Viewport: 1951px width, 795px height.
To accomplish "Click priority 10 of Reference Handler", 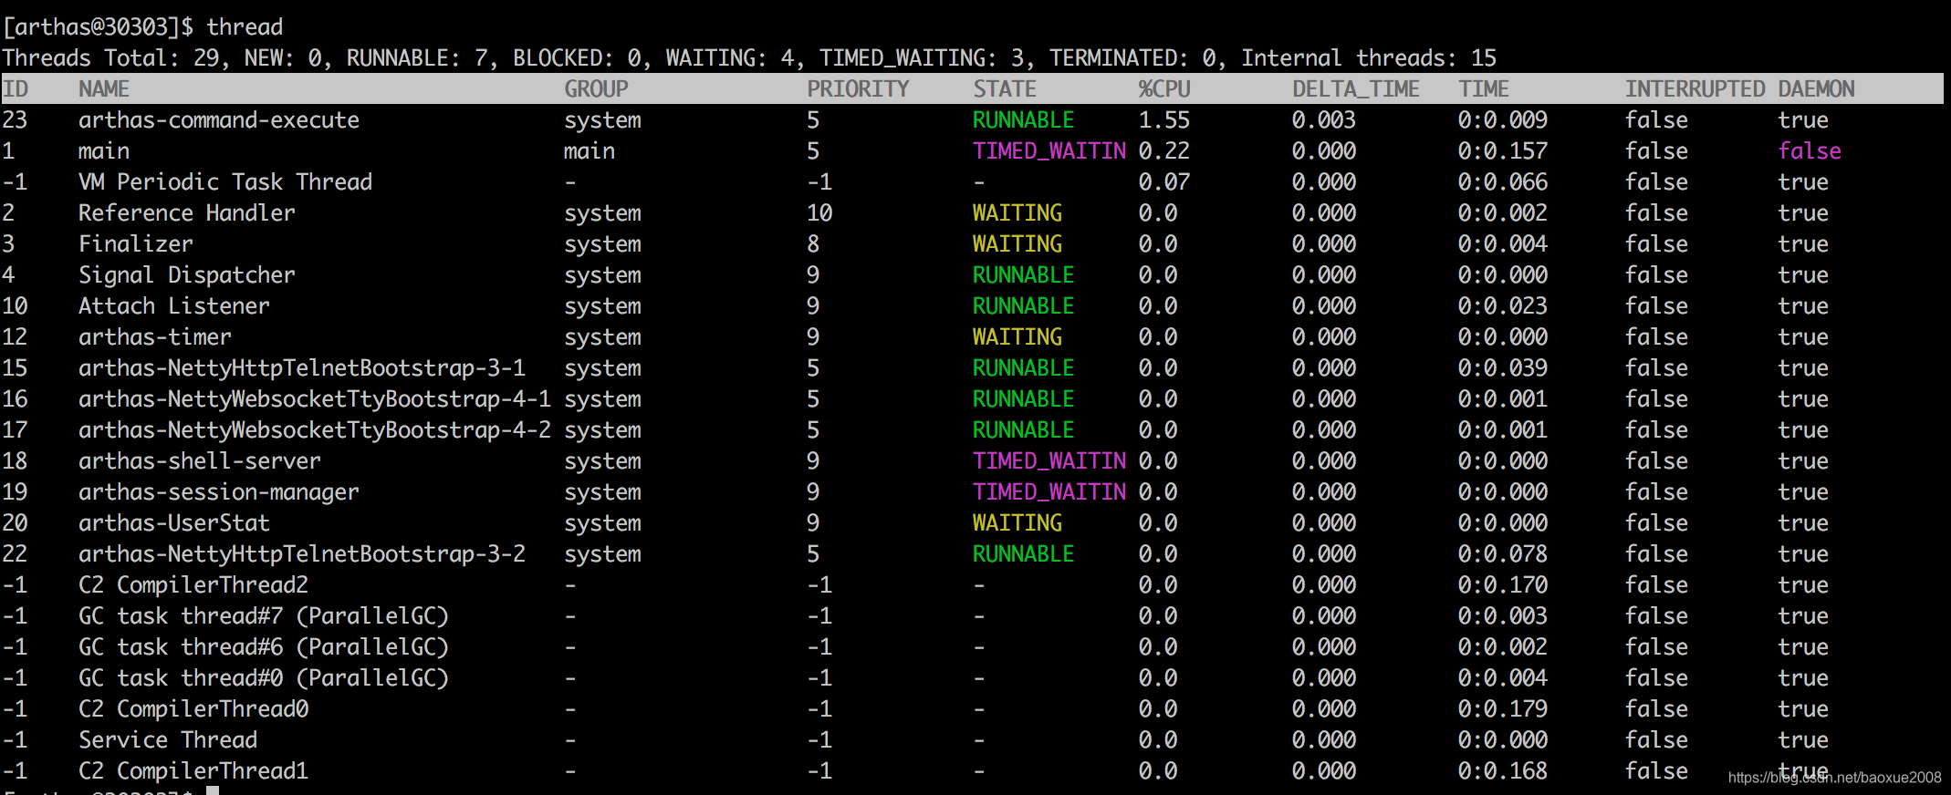I will pyautogui.click(x=819, y=212).
